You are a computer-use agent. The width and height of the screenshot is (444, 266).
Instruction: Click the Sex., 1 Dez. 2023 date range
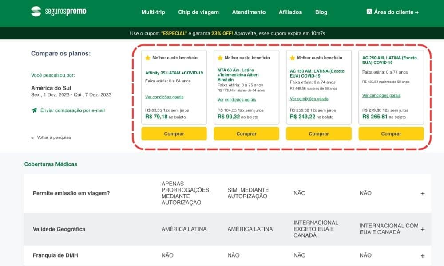pos(71,95)
